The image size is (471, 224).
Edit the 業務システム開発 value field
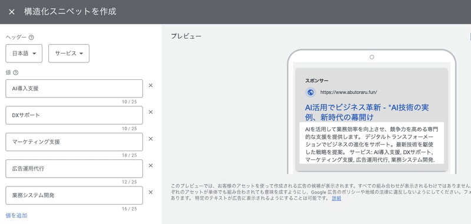(74, 196)
